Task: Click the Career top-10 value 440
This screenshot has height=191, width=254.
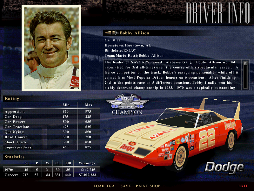Action: coord(68,175)
